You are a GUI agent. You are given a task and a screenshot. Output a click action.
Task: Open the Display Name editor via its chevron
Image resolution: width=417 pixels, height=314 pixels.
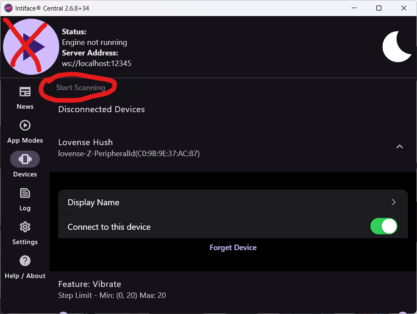[393, 202]
